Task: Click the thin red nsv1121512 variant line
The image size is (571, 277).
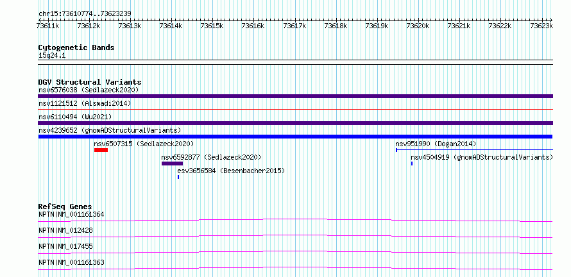Action: (295, 109)
